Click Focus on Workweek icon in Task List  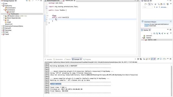point(155,4)
